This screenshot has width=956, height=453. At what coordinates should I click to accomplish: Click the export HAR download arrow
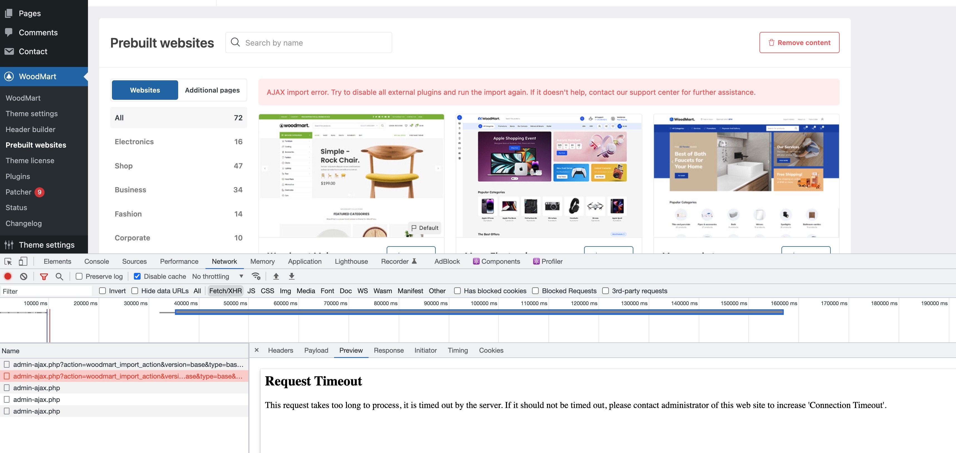tap(292, 276)
